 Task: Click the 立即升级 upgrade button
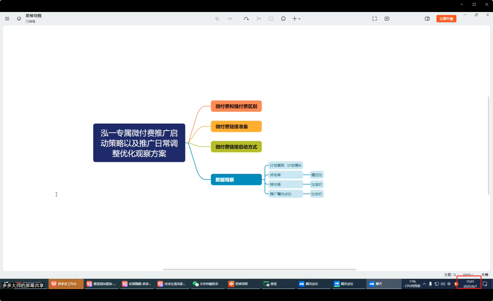pos(446,19)
